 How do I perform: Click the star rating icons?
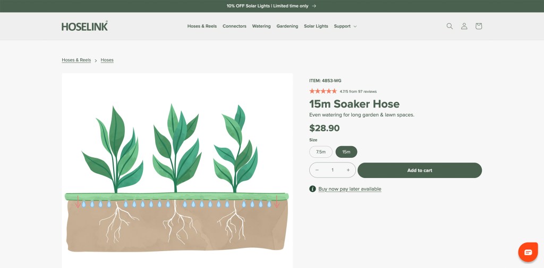point(323,91)
